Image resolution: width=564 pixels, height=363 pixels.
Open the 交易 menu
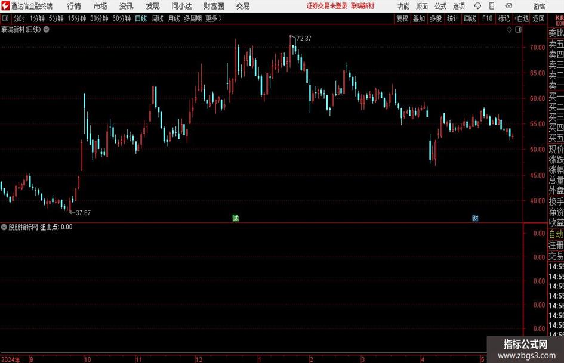coord(243,6)
